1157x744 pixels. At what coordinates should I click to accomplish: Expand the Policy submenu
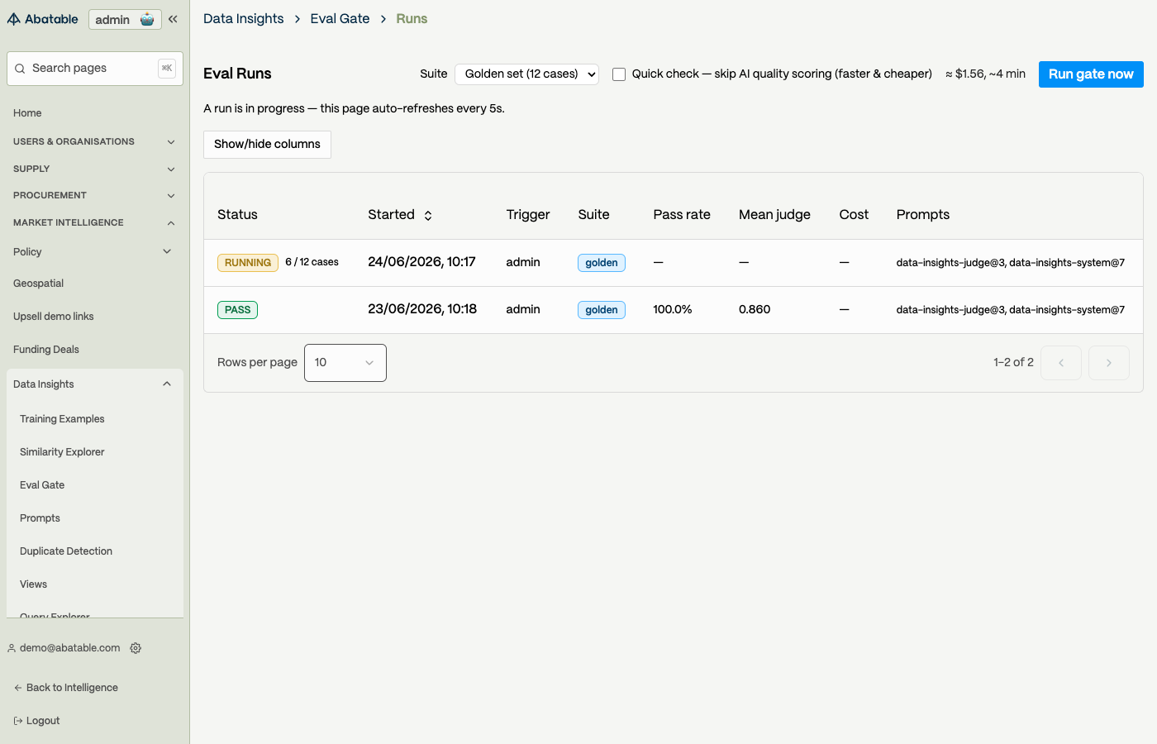[95, 252]
